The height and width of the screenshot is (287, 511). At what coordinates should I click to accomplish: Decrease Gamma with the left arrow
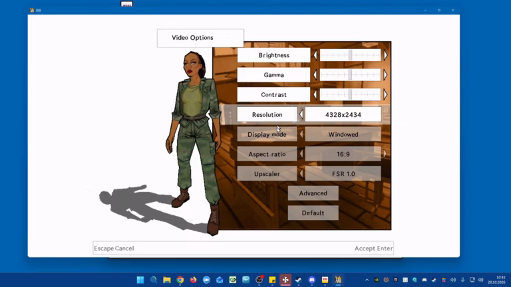pyautogui.click(x=315, y=75)
